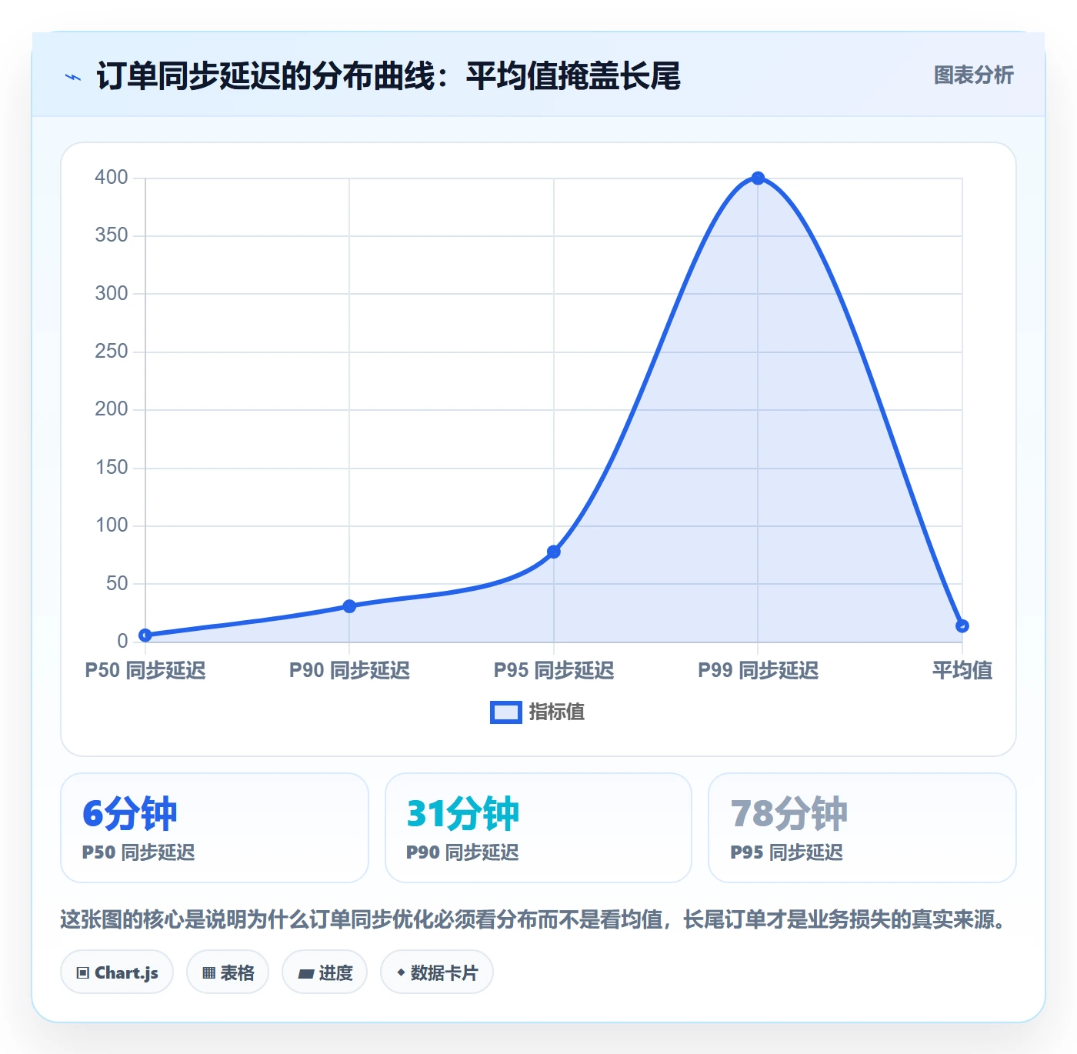This screenshot has width=1077, height=1054.
Task: Click the y-axis value 400
Action: click(x=112, y=178)
